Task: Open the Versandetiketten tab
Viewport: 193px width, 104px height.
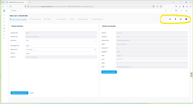Action: tap(61, 19)
